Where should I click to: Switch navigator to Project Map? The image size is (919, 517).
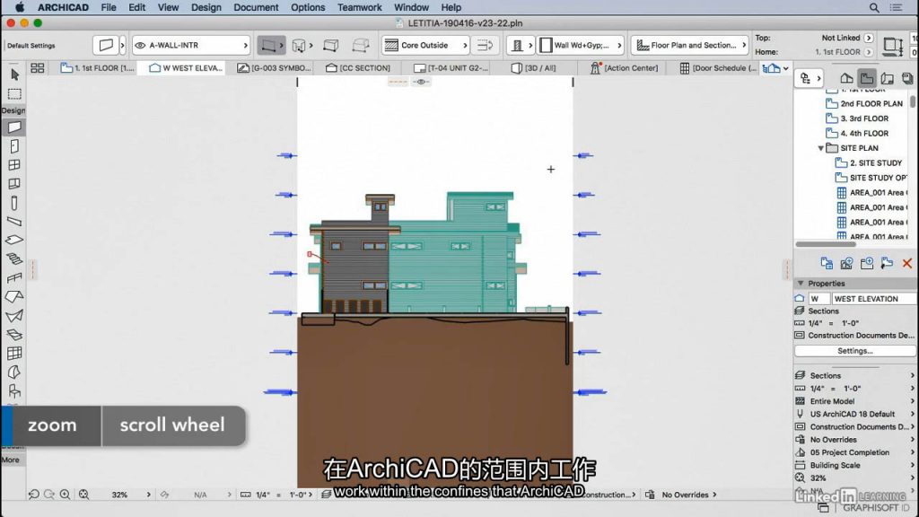click(846, 79)
